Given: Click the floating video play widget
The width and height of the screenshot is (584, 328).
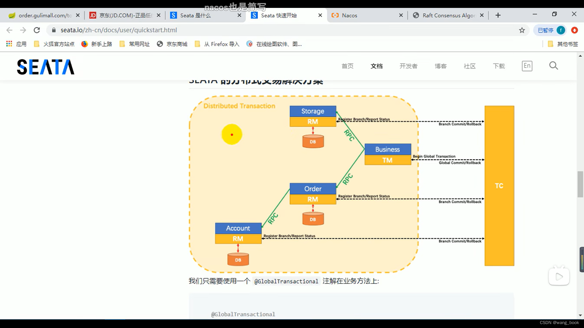Looking at the screenshot, I should click(559, 276).
